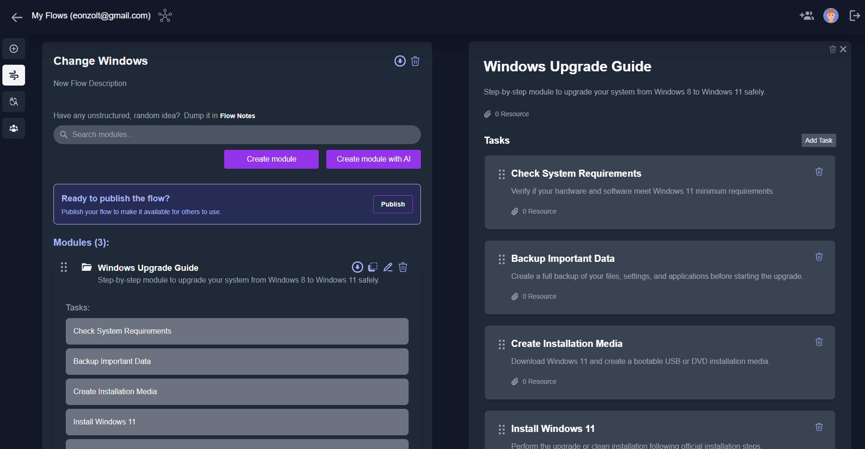Click the add new plus sidebar icon
This screenshot has height=449, width=865.
14,49
